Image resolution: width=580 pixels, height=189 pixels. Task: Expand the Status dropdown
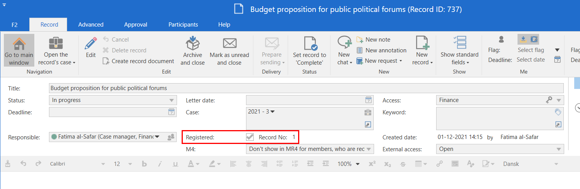click(172, 100)
